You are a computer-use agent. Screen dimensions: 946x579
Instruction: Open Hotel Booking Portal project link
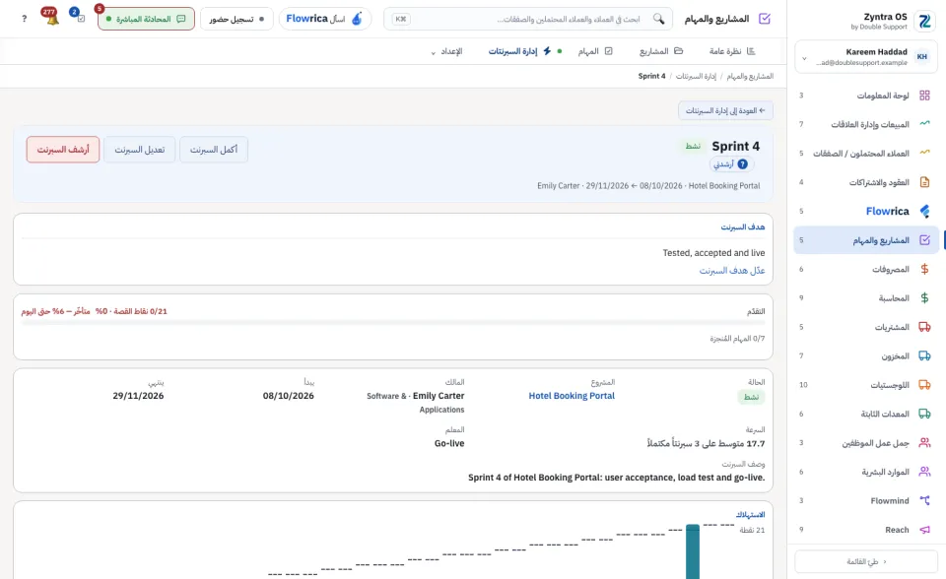572,396
